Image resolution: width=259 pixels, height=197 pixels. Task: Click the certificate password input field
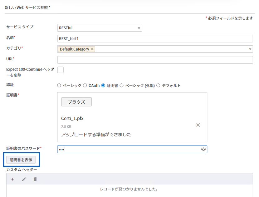click(125, 149)
